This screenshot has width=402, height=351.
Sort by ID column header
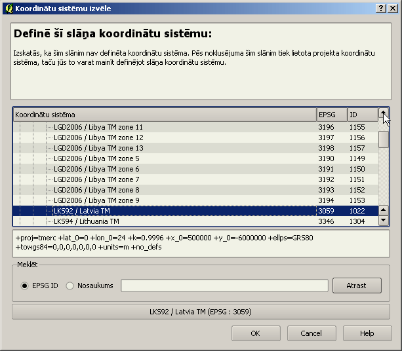click(363, 115)
